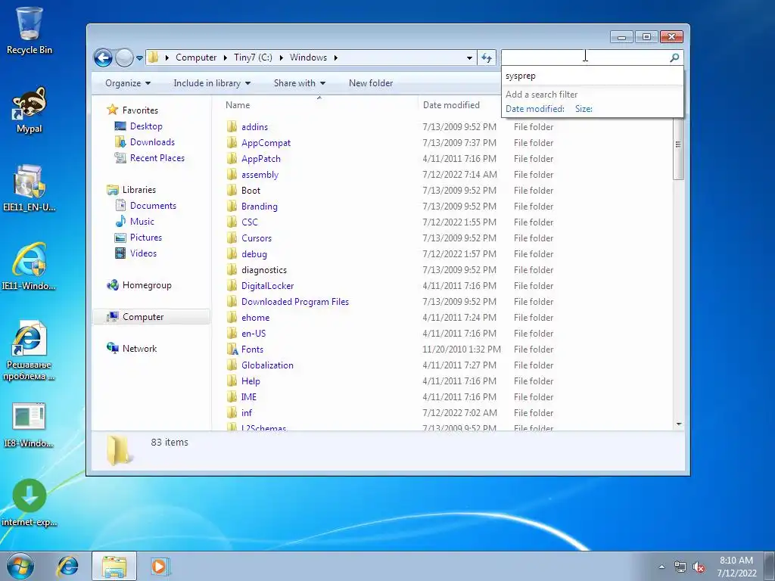Open the Organize menu
Image resolution: width=775 pixels, height=581 pixels.
(x=128, y=83)
